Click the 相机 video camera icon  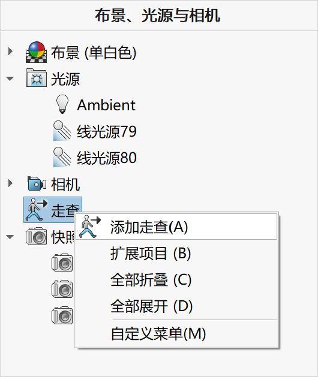tap(37, 183)
